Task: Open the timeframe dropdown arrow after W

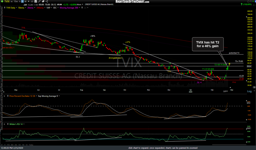Action: [x=29, y=2]
